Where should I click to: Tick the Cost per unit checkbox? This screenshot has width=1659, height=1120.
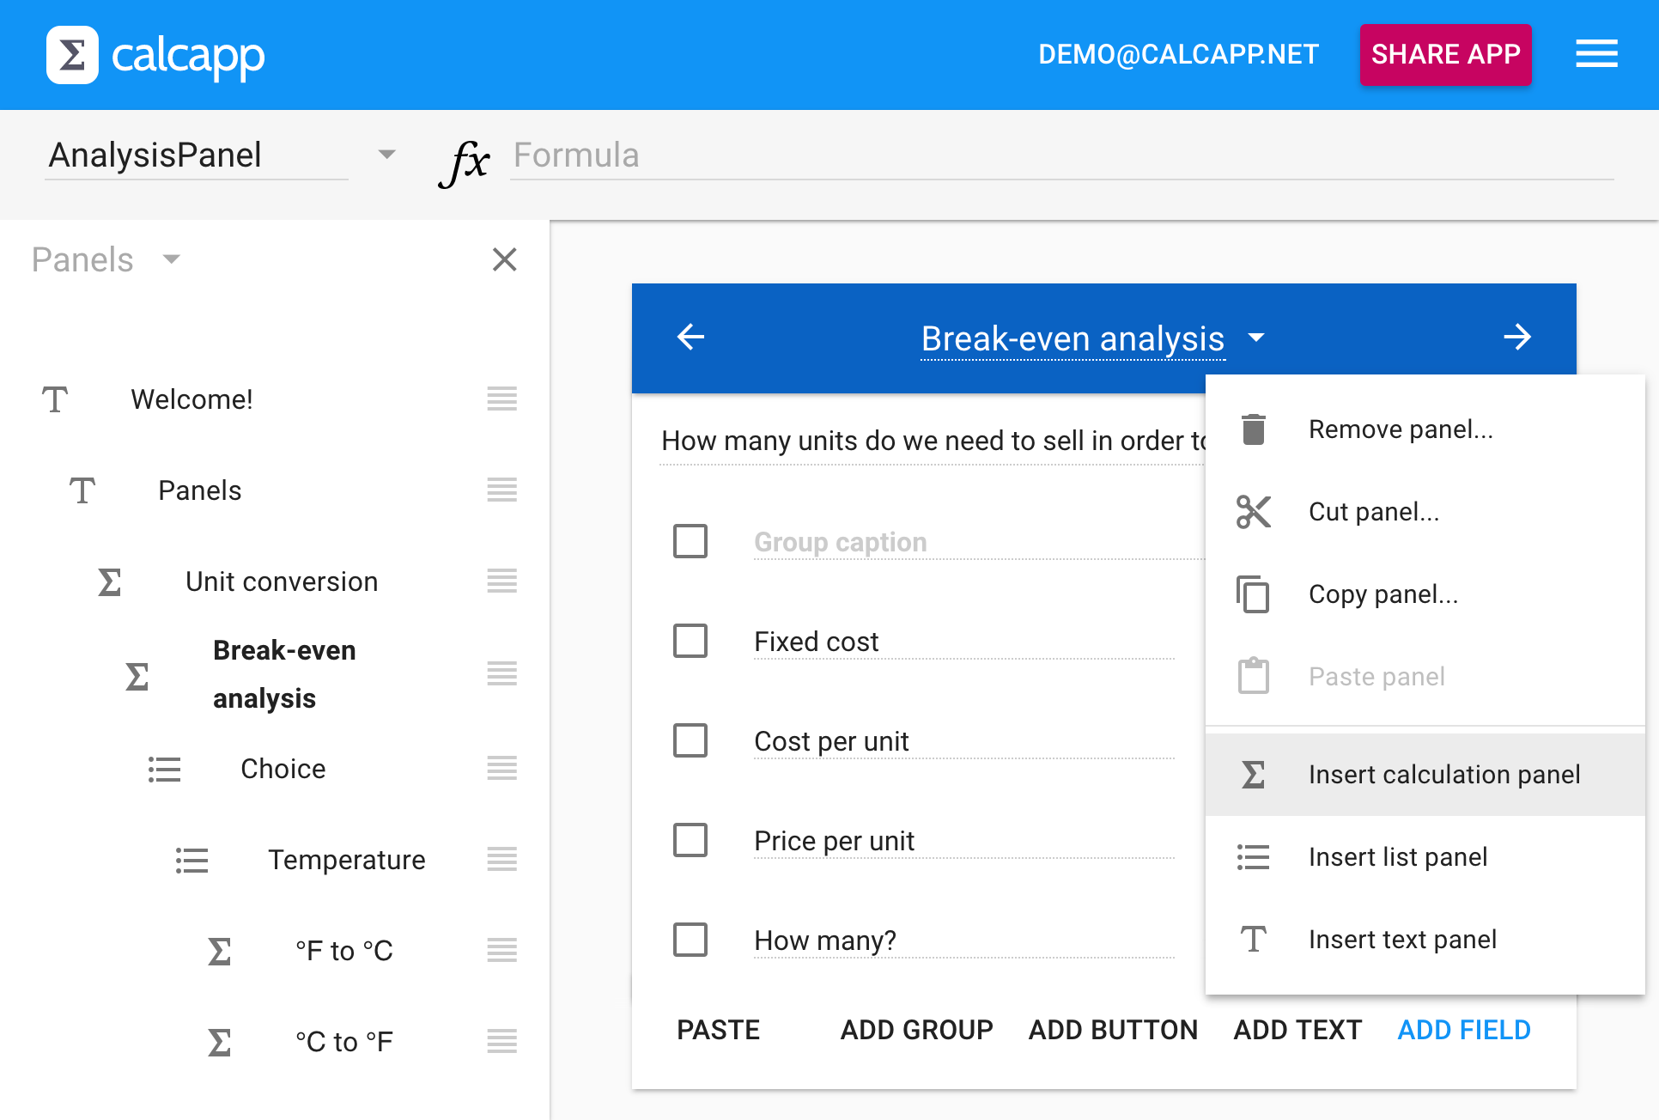point(690,740)
